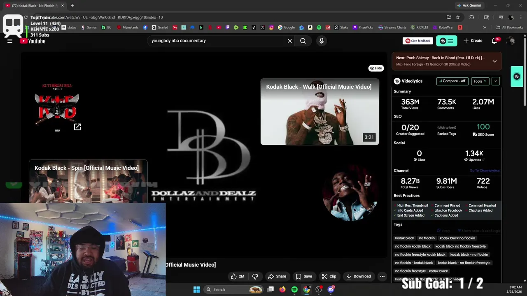Collapse Videolytics panel with chevron
The height and width of the screenshot is (296, 527).
pos(496,81)
